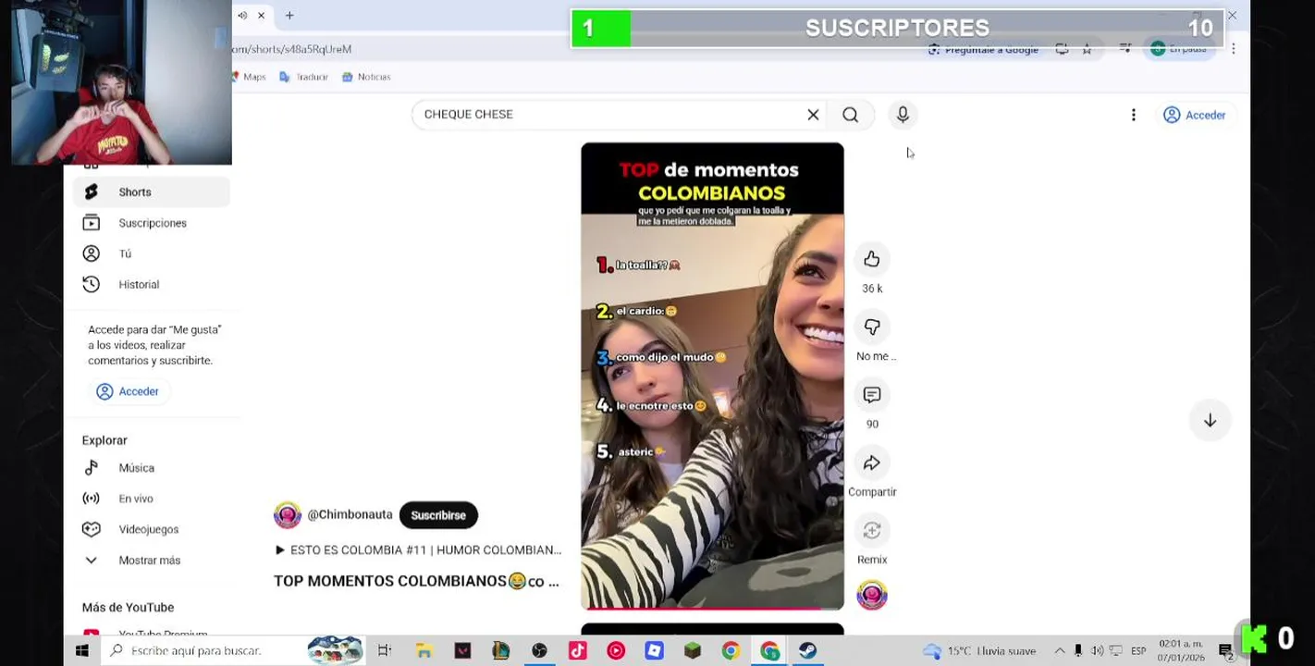Open Windows Start menu

coord(81,651)
